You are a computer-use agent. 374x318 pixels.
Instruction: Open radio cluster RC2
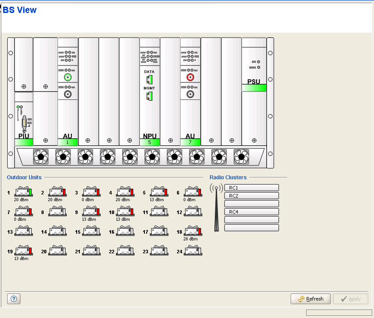251,196
